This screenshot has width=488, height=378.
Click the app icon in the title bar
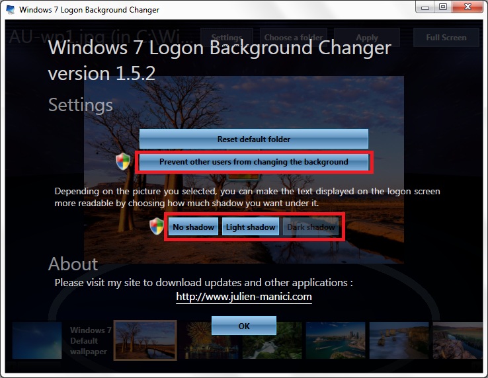pos(11,9)
